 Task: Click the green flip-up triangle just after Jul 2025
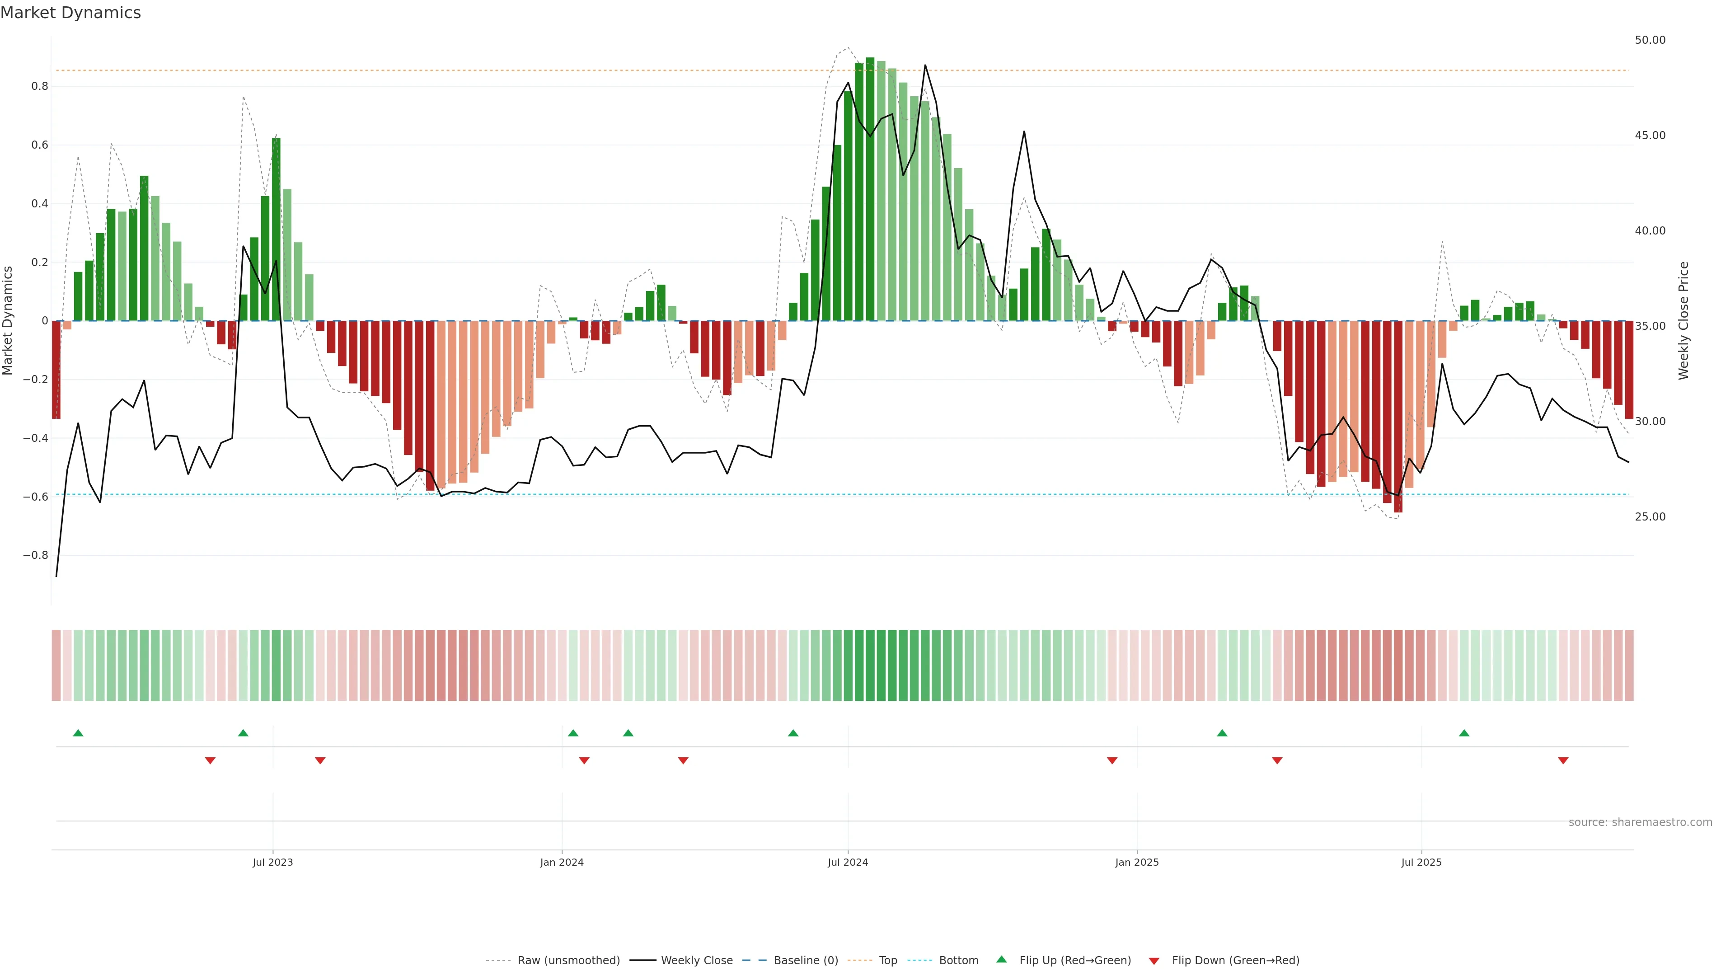point(1464,733)
